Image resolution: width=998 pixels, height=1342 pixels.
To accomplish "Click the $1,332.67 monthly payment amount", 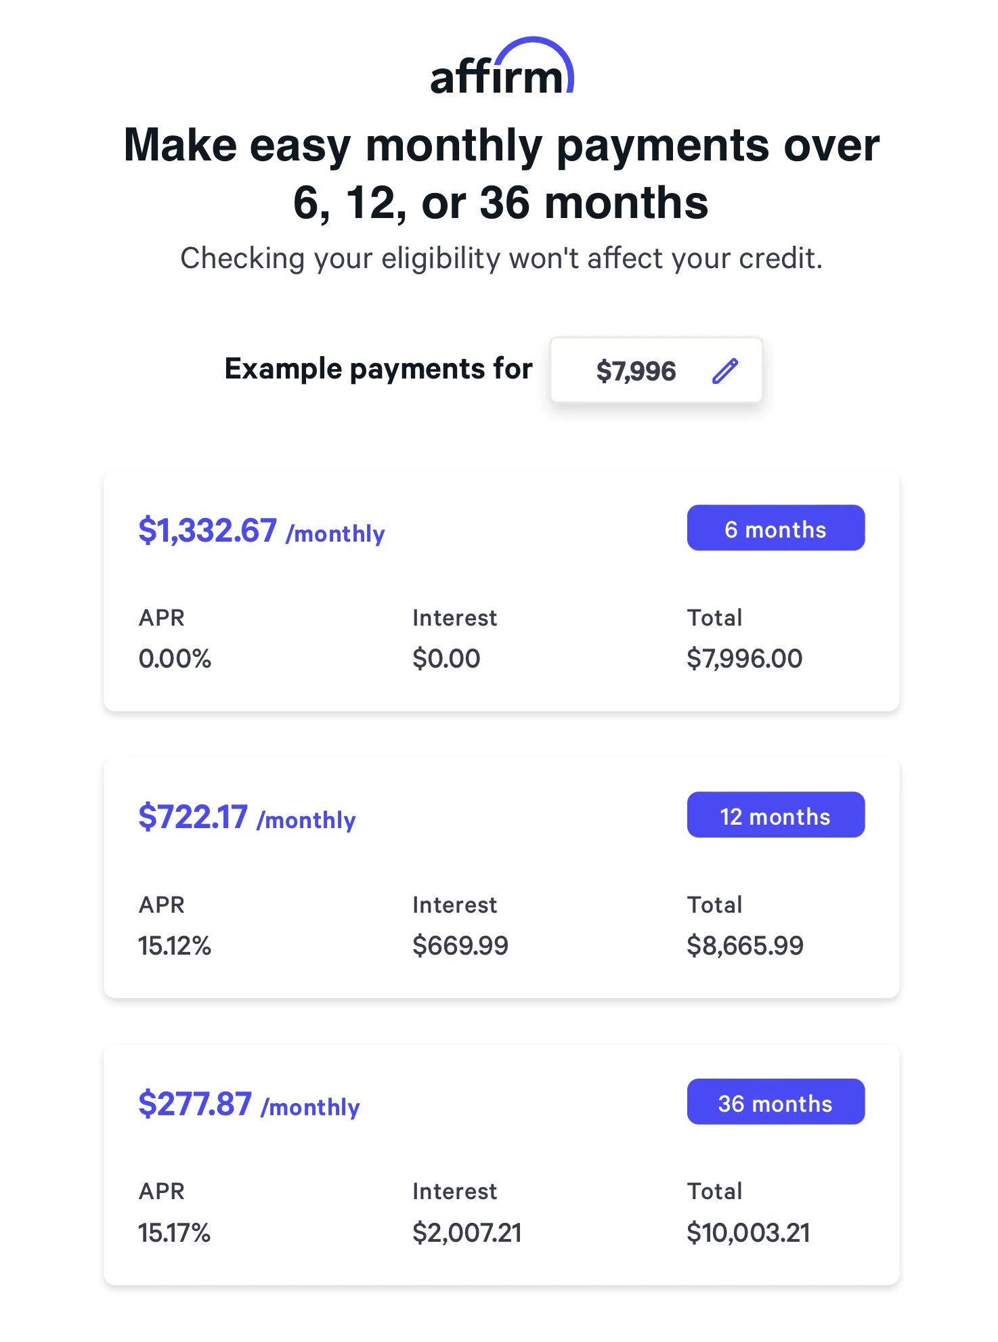I will point(207,530).
